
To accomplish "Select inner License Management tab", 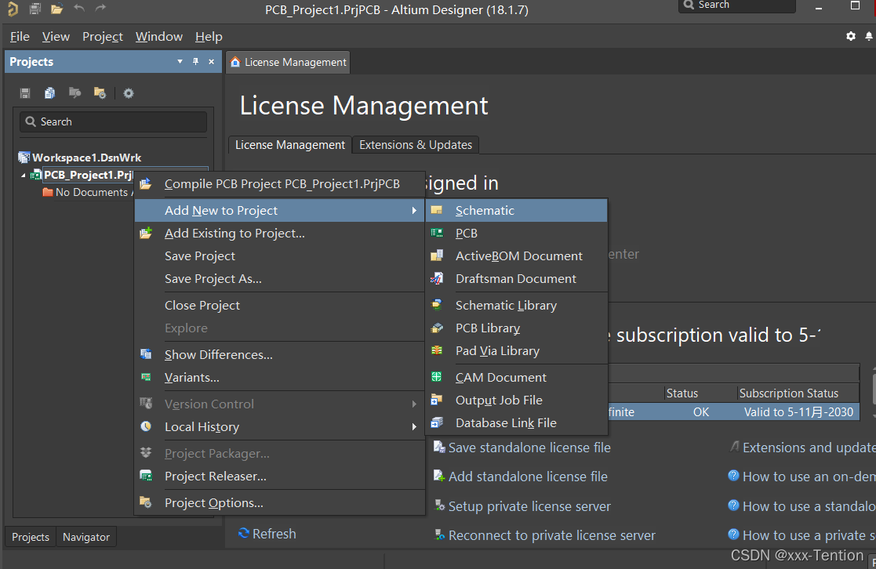I will [x=290, y=145].
